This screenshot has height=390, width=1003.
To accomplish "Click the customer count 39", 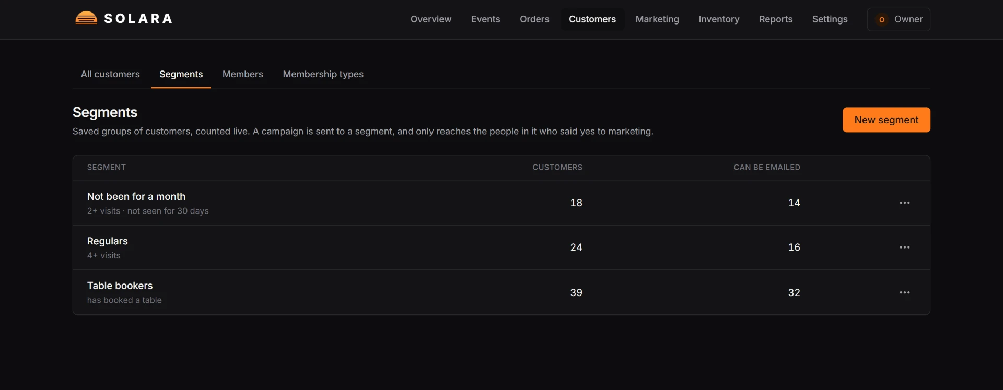I will point(576,292).
